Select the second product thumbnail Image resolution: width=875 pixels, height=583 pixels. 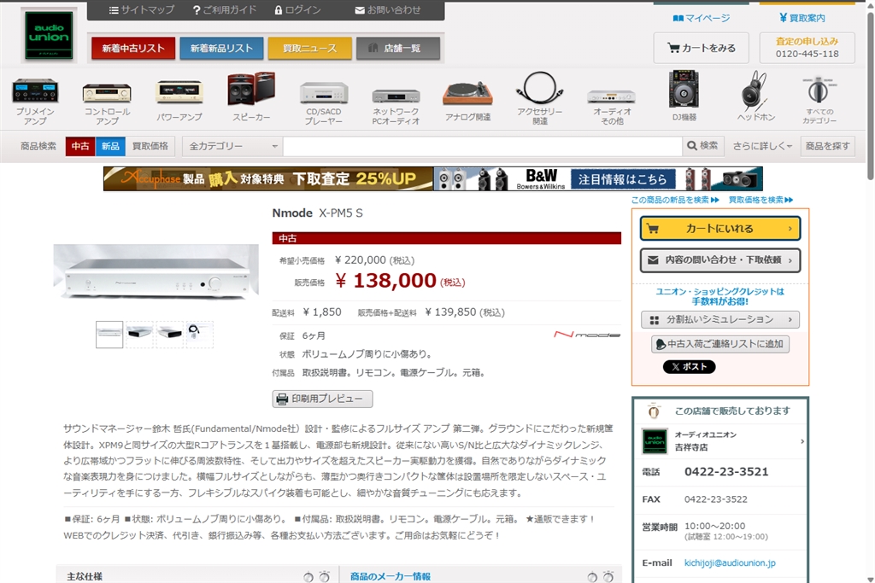pyautogui.click(x=139, y=335)
